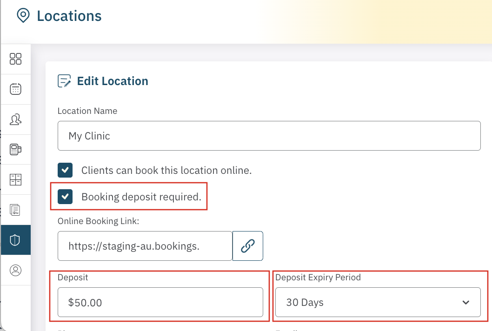Click into the Location Name field
Image resolution: width=492 pixels, height=331 pixels.
tap(269, 136)
